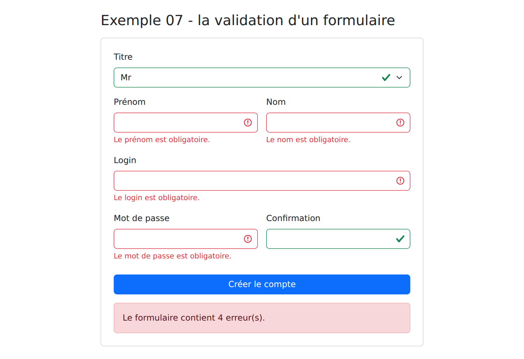Focus the Nom input field

pyautogui.click(x=338, y=123)
